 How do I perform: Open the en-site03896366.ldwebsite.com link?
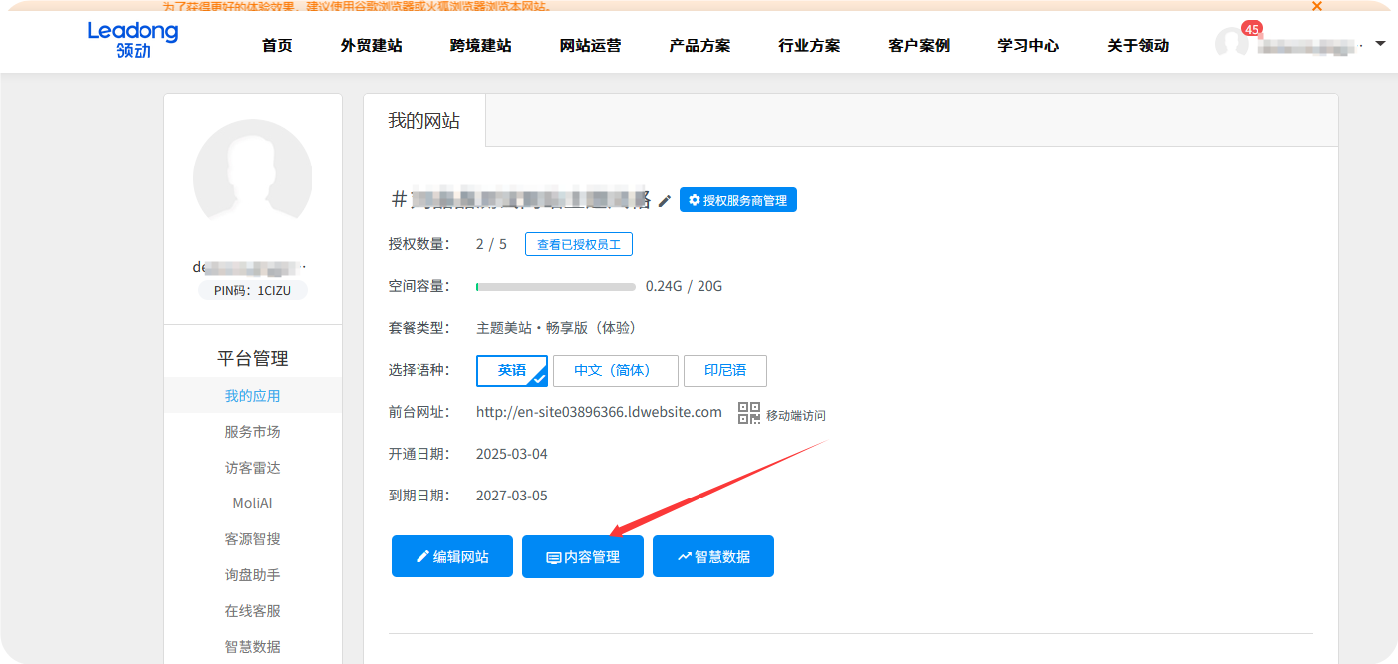599,412
